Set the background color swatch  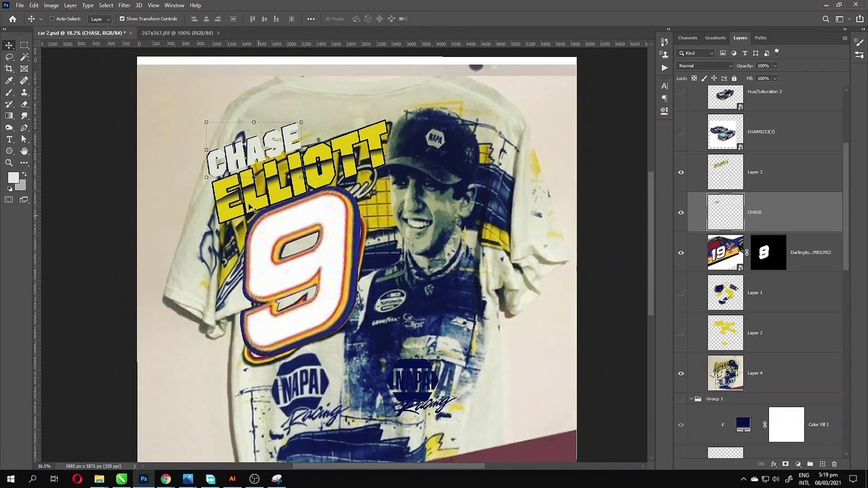[x=21, y=186]
